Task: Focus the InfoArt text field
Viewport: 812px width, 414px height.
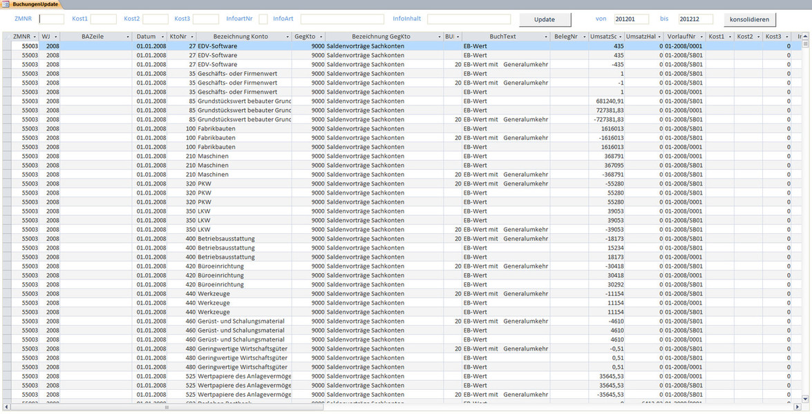Action: click(x=342, y=19)
